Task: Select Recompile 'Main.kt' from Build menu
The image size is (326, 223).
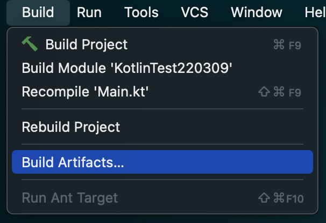Action: tap(162, 91)
